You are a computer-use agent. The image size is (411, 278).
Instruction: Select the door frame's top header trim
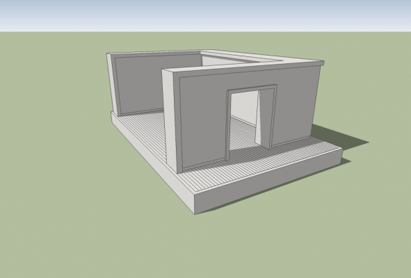[x=252, y=88]
